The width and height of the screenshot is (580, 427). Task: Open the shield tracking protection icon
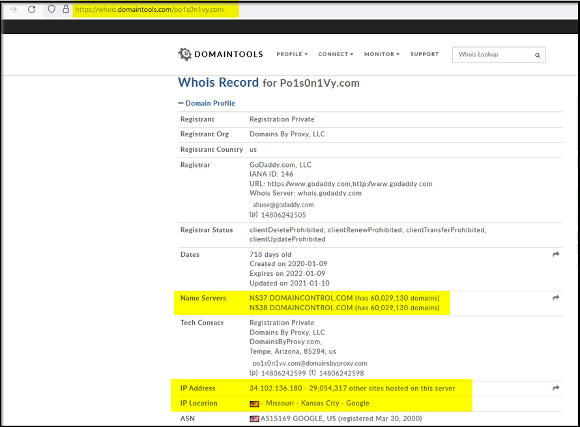[51, 9]
